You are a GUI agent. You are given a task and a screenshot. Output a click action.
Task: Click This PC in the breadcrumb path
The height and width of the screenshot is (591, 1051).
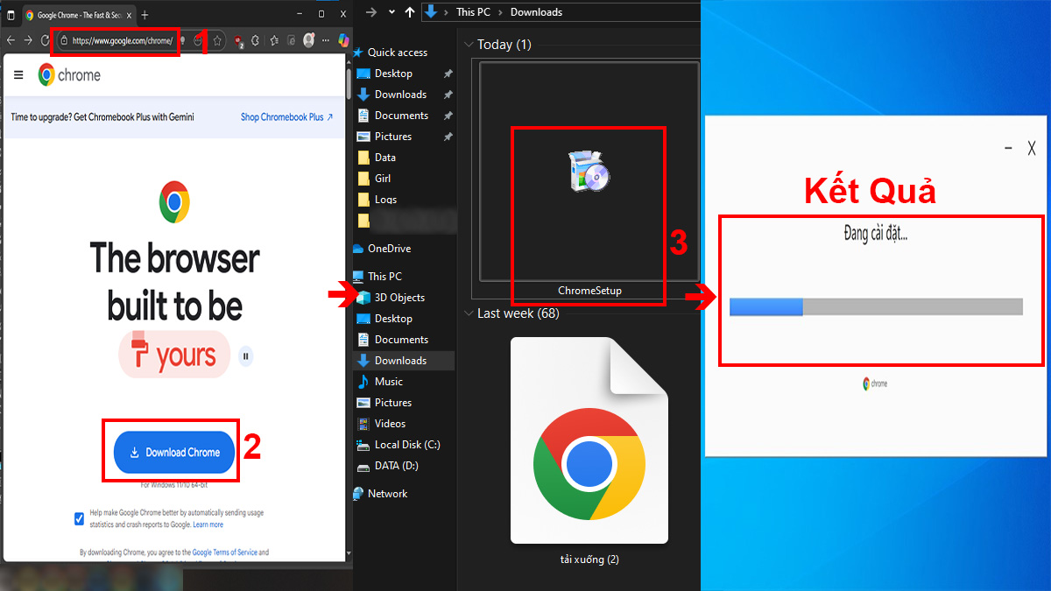tap(473, 12)
